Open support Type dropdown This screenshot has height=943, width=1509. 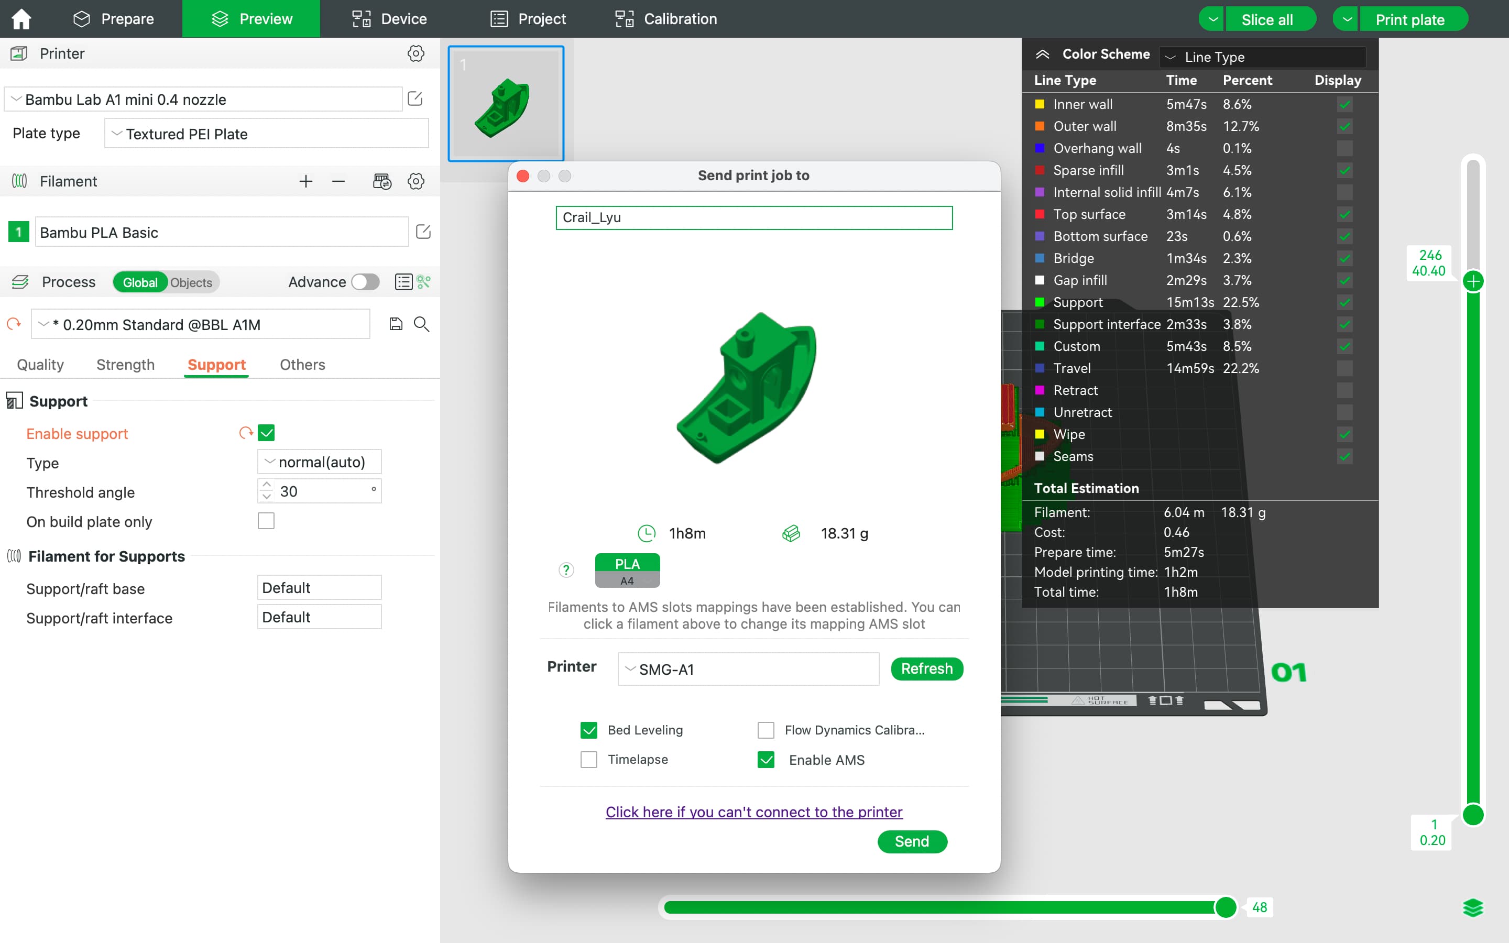point(319,462)
